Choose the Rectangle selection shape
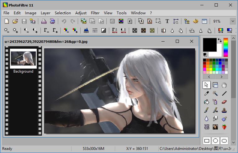Screen dimensions: 238x153 (207, 141)
